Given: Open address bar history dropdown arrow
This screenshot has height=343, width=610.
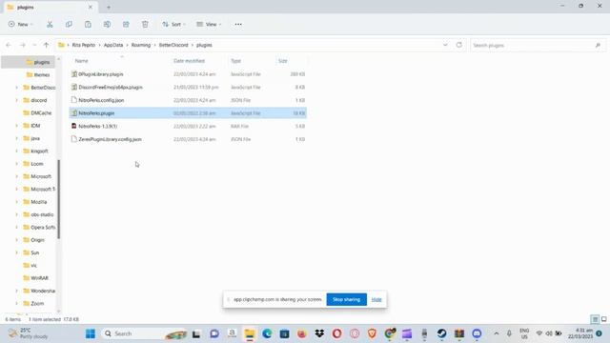Looking at the screenshot, I should [x=445, y=45].
